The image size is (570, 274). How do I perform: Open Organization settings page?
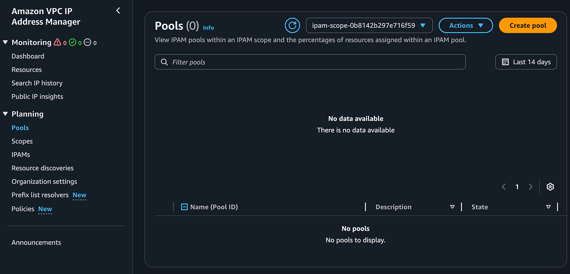[x=44, y=182]
